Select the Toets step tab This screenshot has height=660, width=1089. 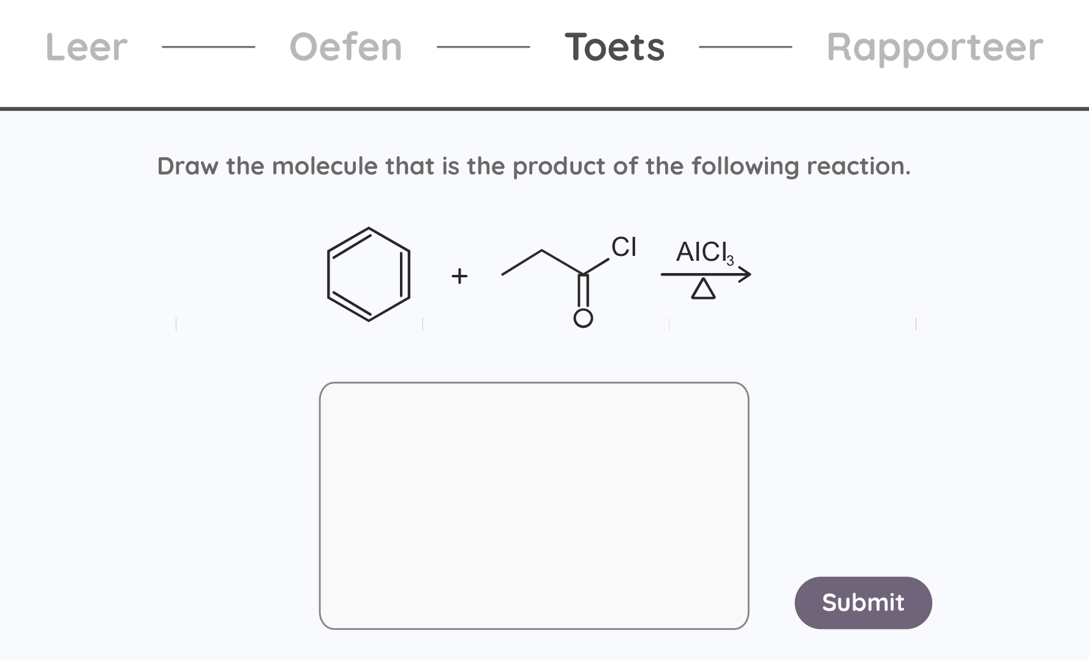coord(614,47)
